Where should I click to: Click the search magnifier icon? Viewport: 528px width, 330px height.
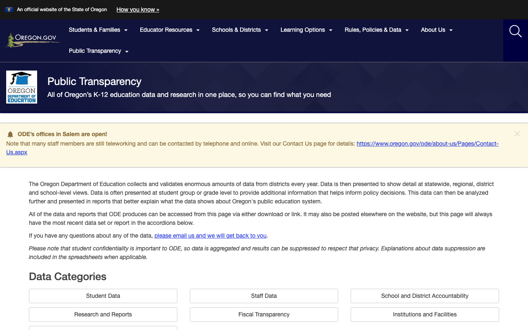pos(515,31)
